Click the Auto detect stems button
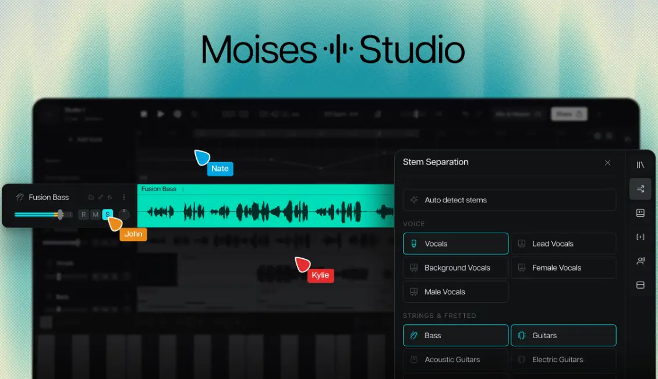This screenshot has width=658, height=379. pos(509,200)
